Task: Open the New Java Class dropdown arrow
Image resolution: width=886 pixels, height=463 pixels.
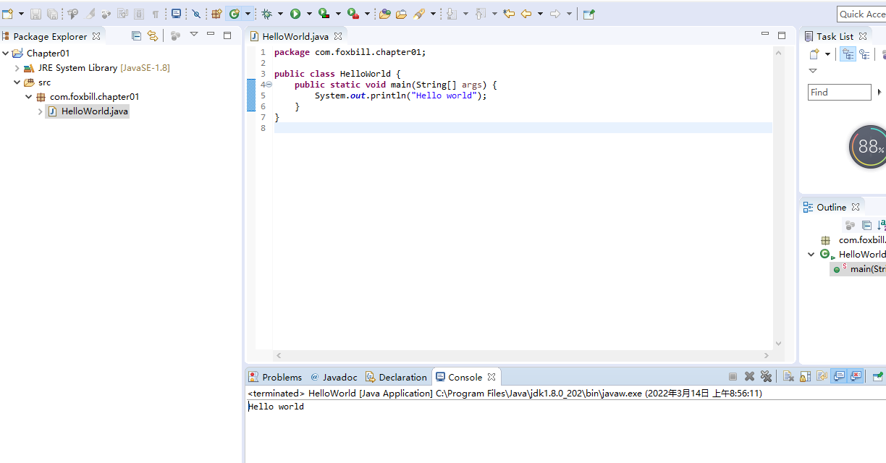Action: (x=248, y=14)
